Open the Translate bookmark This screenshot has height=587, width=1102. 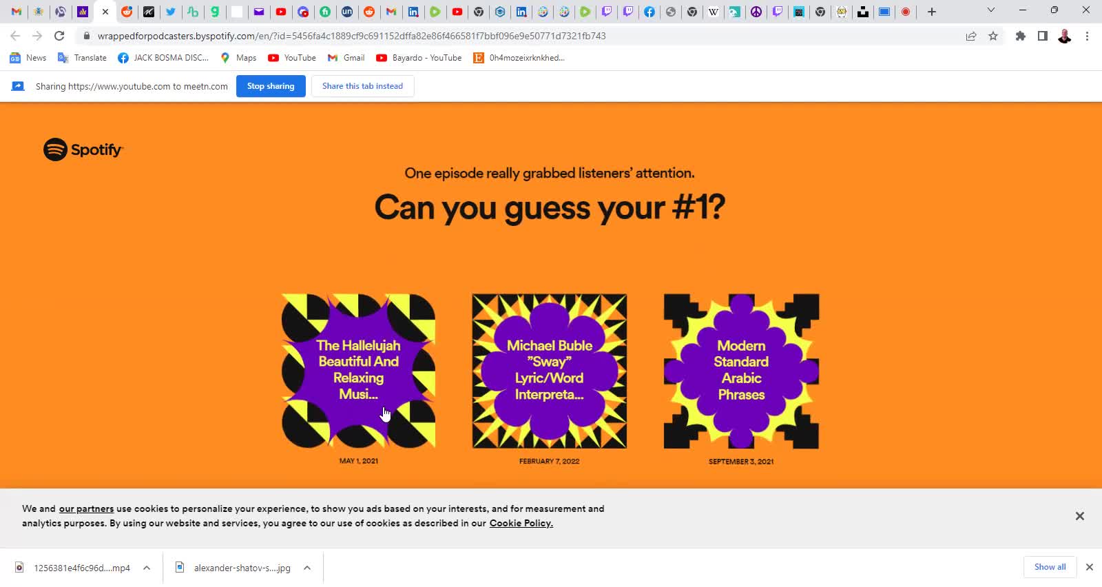point(82,58)
